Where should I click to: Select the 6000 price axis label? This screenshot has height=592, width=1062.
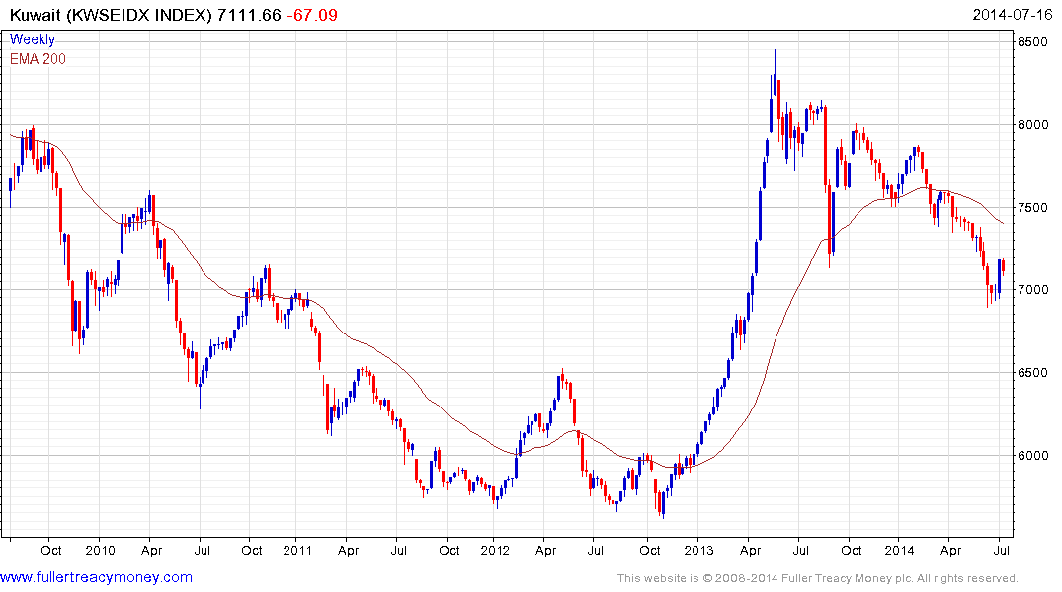pyautogui.click(x=1033, y=455)
